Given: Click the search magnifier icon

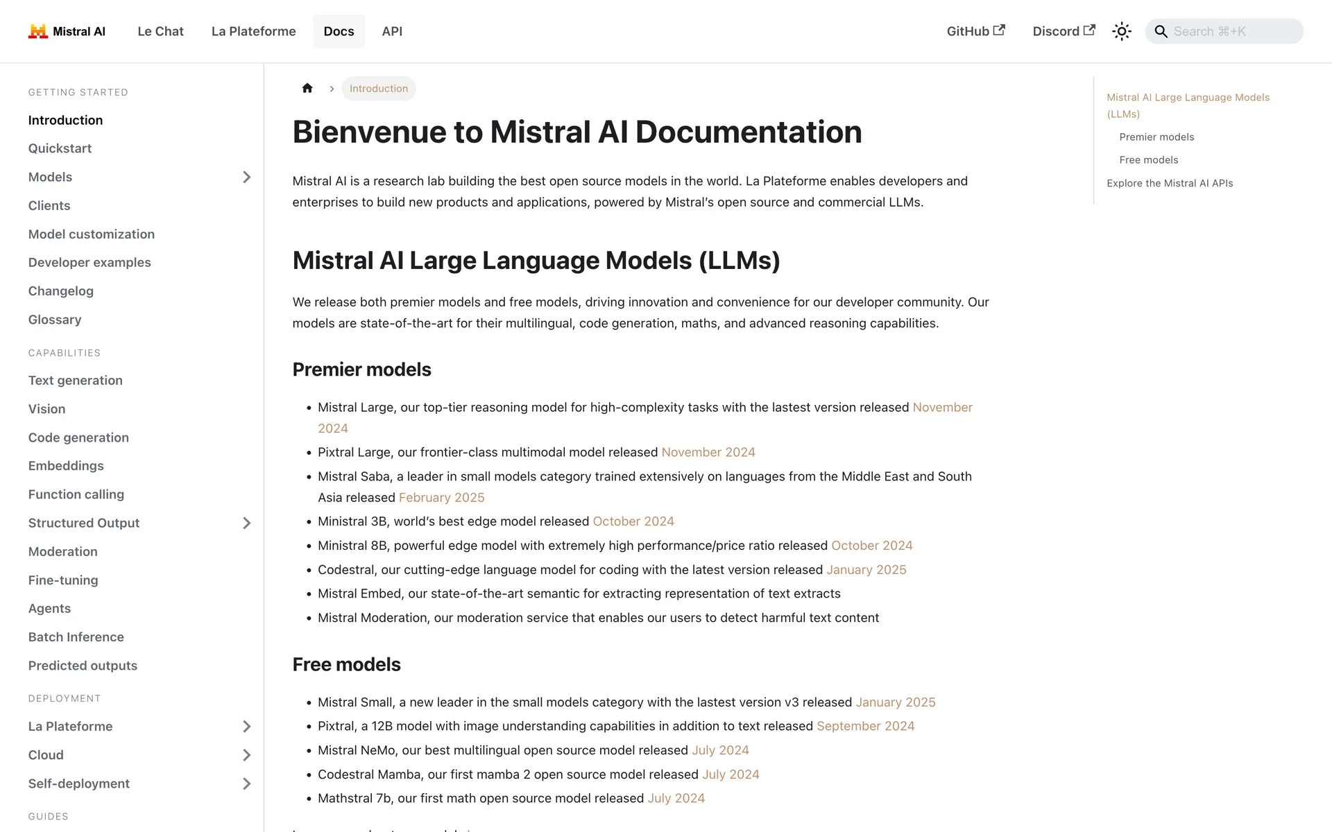Looking at the screenshot, I should pos(1161,31).
